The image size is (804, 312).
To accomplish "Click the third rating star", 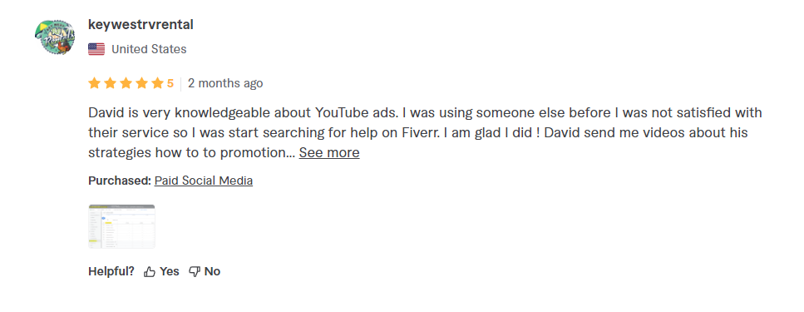I will 126,83.
